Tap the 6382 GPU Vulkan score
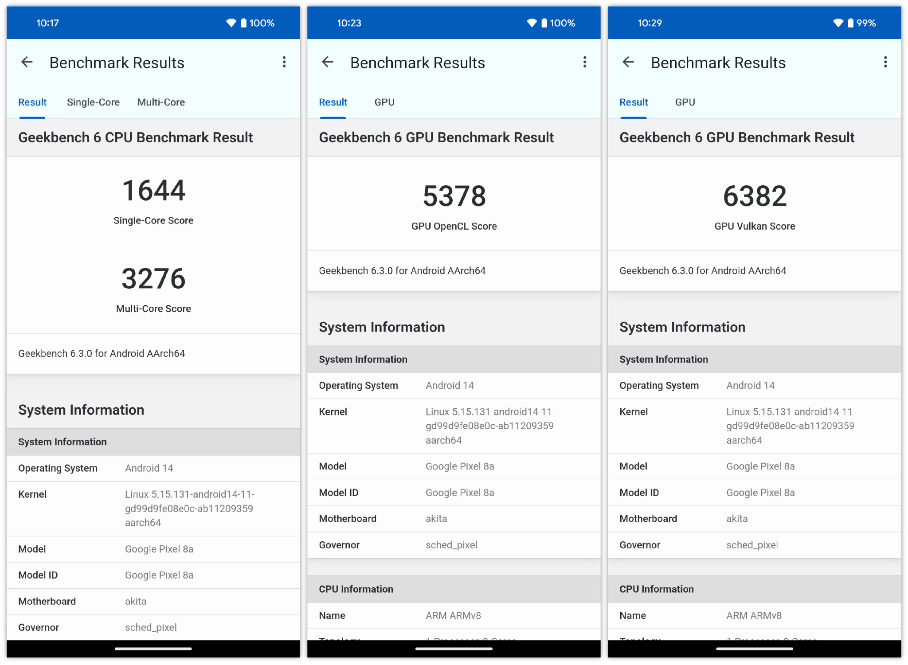The image size is (908, 665). [755, 196]
